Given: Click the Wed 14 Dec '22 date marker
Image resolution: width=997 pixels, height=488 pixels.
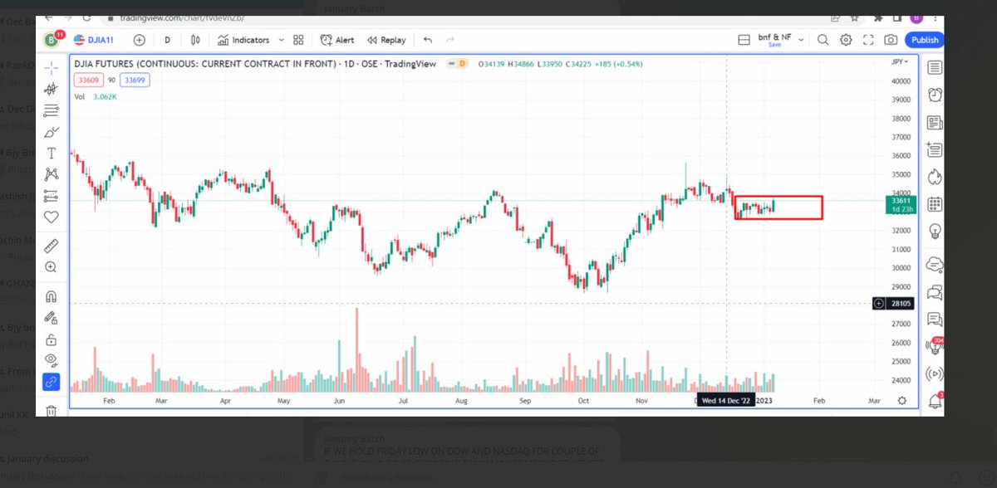Looking at the screenshot, I should [725, 400].
